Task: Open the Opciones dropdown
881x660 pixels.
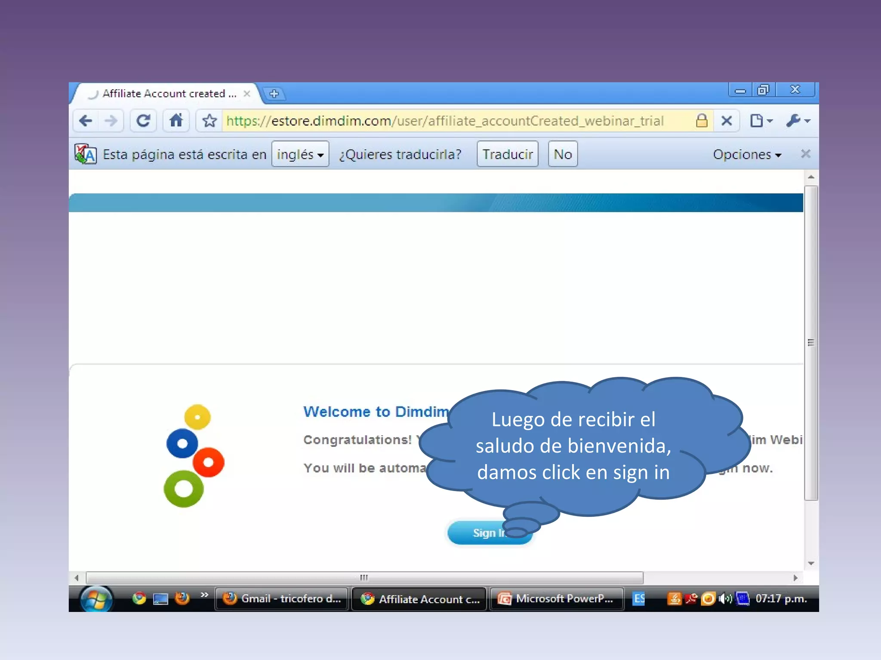Action: pos(747,154)
